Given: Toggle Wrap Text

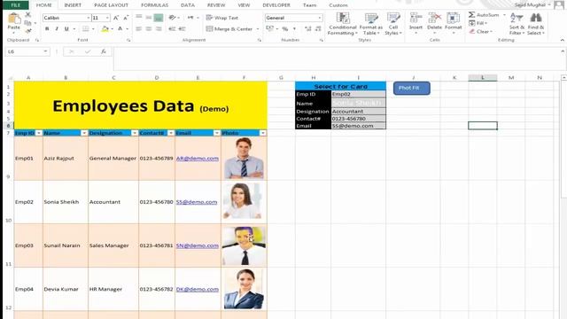Looking at the screenshot, I should tap(222, 18).
